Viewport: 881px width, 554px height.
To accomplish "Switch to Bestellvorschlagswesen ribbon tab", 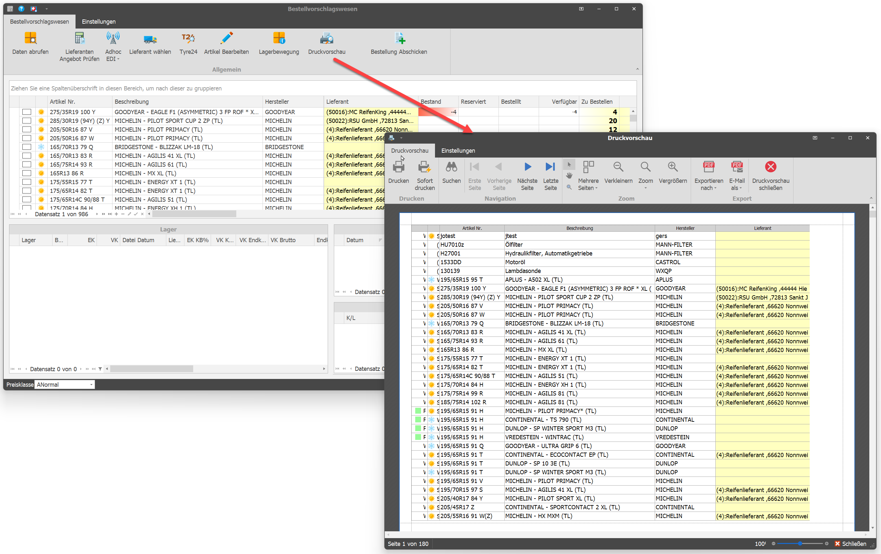I will (40, 22).
